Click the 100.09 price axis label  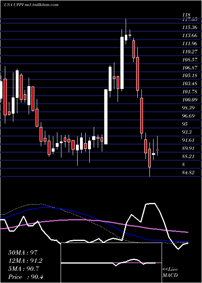[189, 99]
